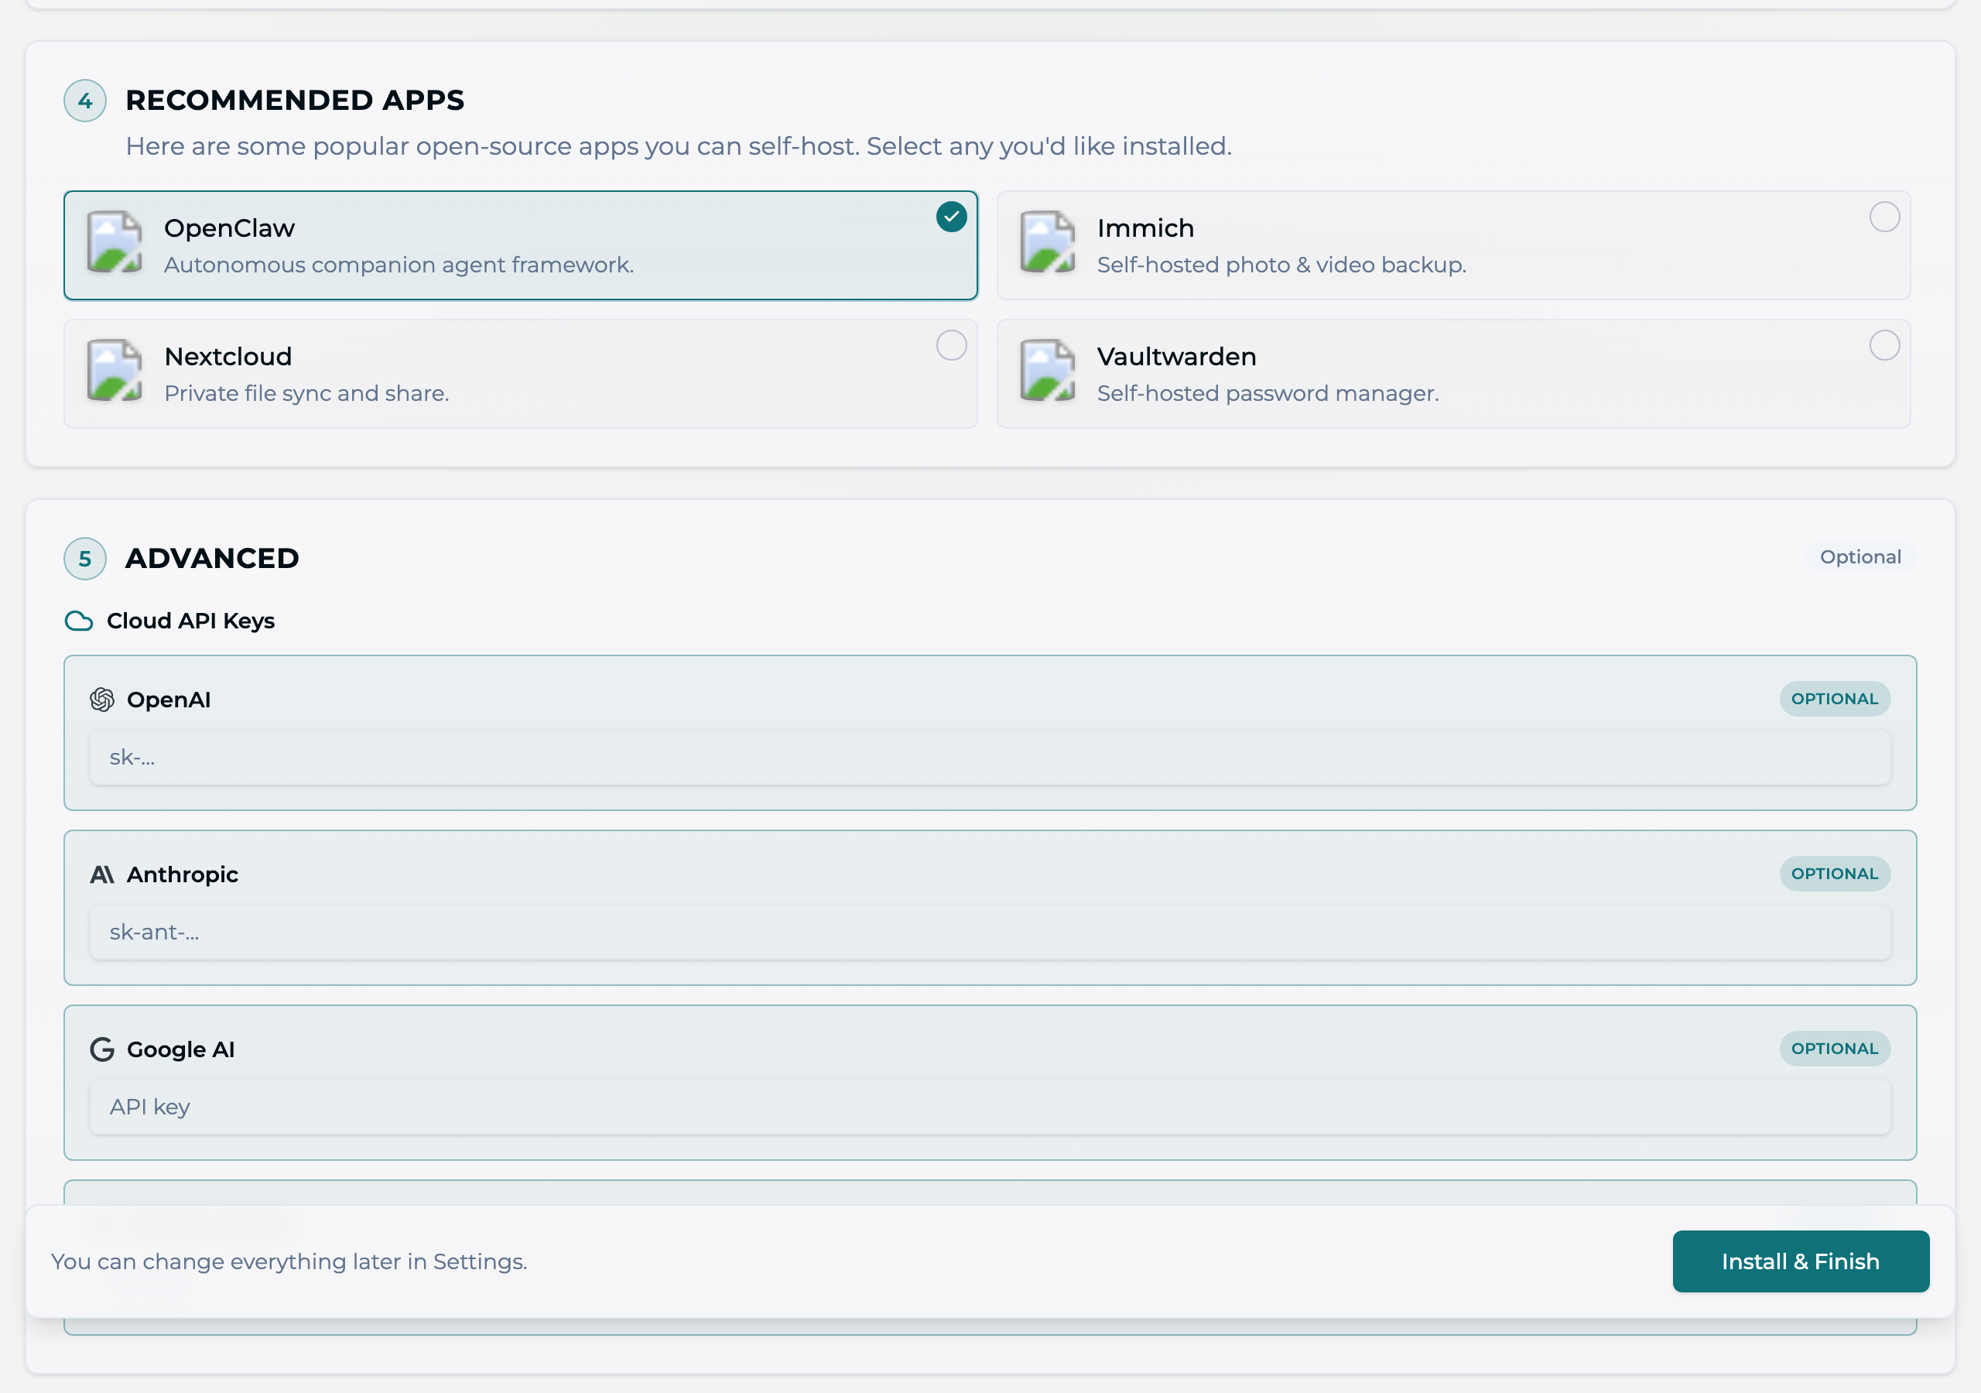Screen dimensions: 1981x1393
Task: Click the OpenAI OPTIONAL badge
Action: click(x=1834, y=699)
